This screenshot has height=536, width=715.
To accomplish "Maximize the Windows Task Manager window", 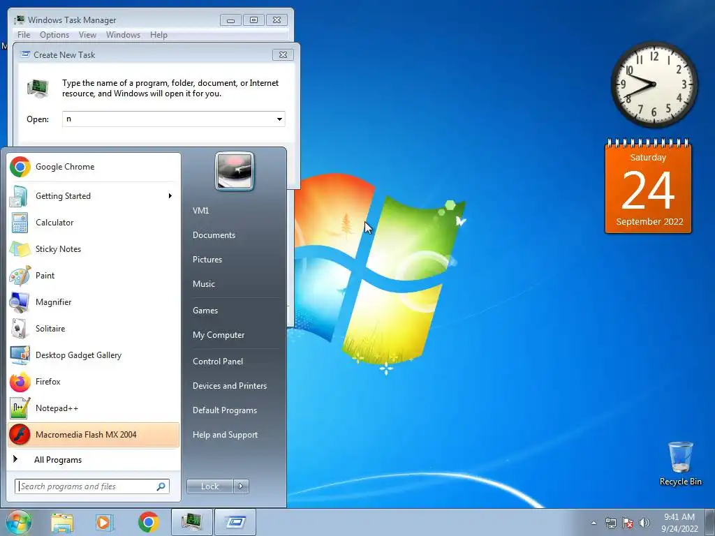I will tap(253, 20).
